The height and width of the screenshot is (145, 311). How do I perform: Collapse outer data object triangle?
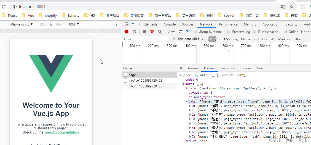tap(183, 84)
